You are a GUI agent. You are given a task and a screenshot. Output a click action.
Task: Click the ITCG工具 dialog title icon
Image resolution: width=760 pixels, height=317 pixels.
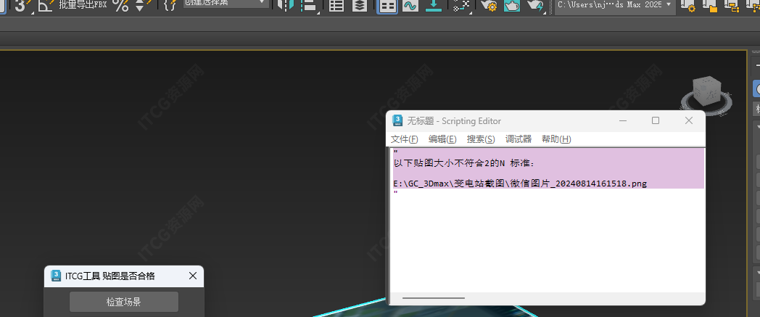[x=57, y=276]
